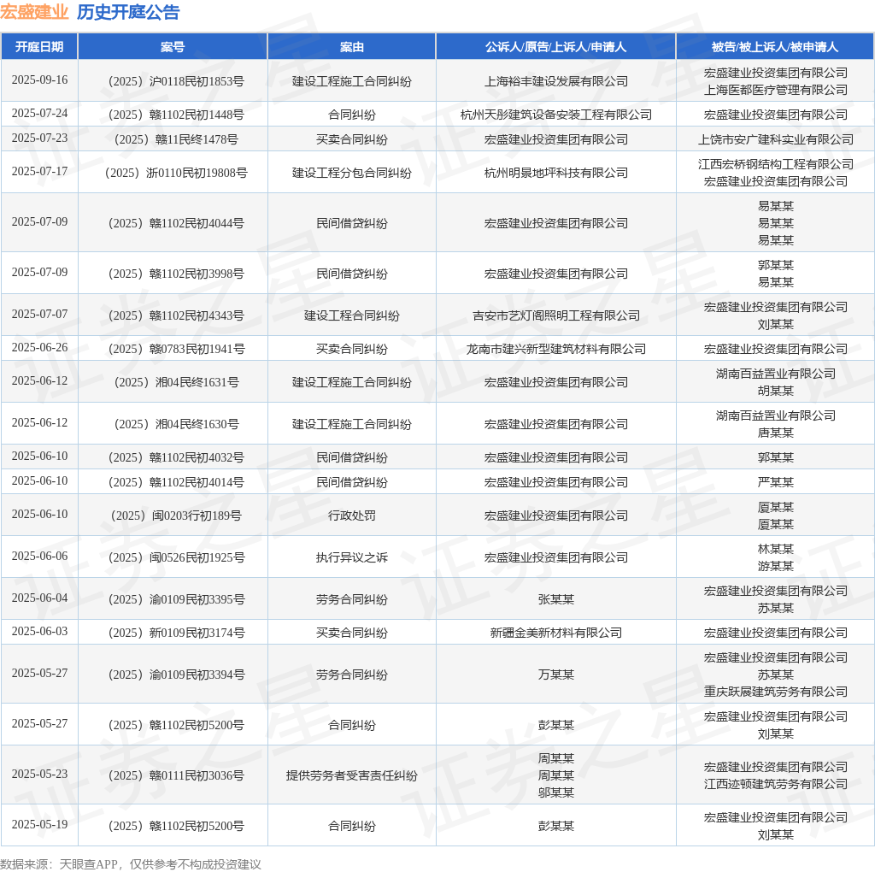Viewport: 875px width, 872px height.
Task: Click defendant 江西宏桥钢结构工程有限公司
Action: [x=775, y=164]
